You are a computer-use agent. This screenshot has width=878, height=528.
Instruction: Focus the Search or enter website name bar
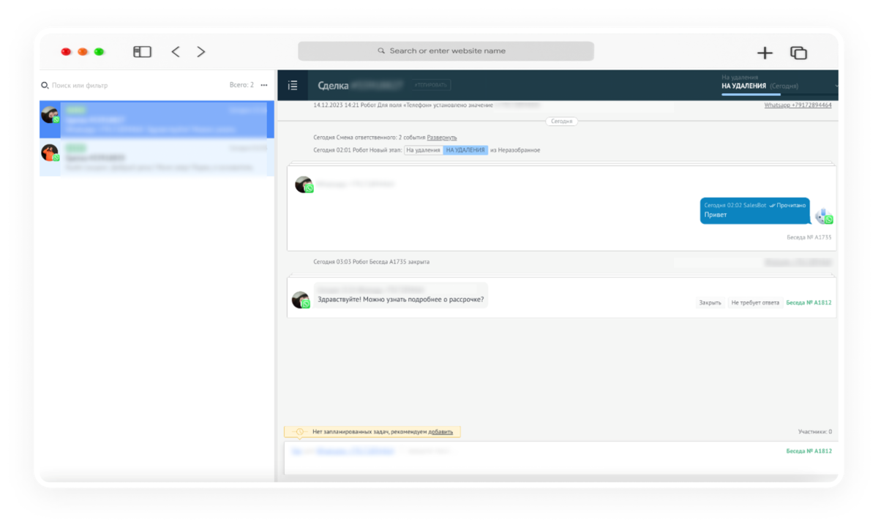point(446,51)
